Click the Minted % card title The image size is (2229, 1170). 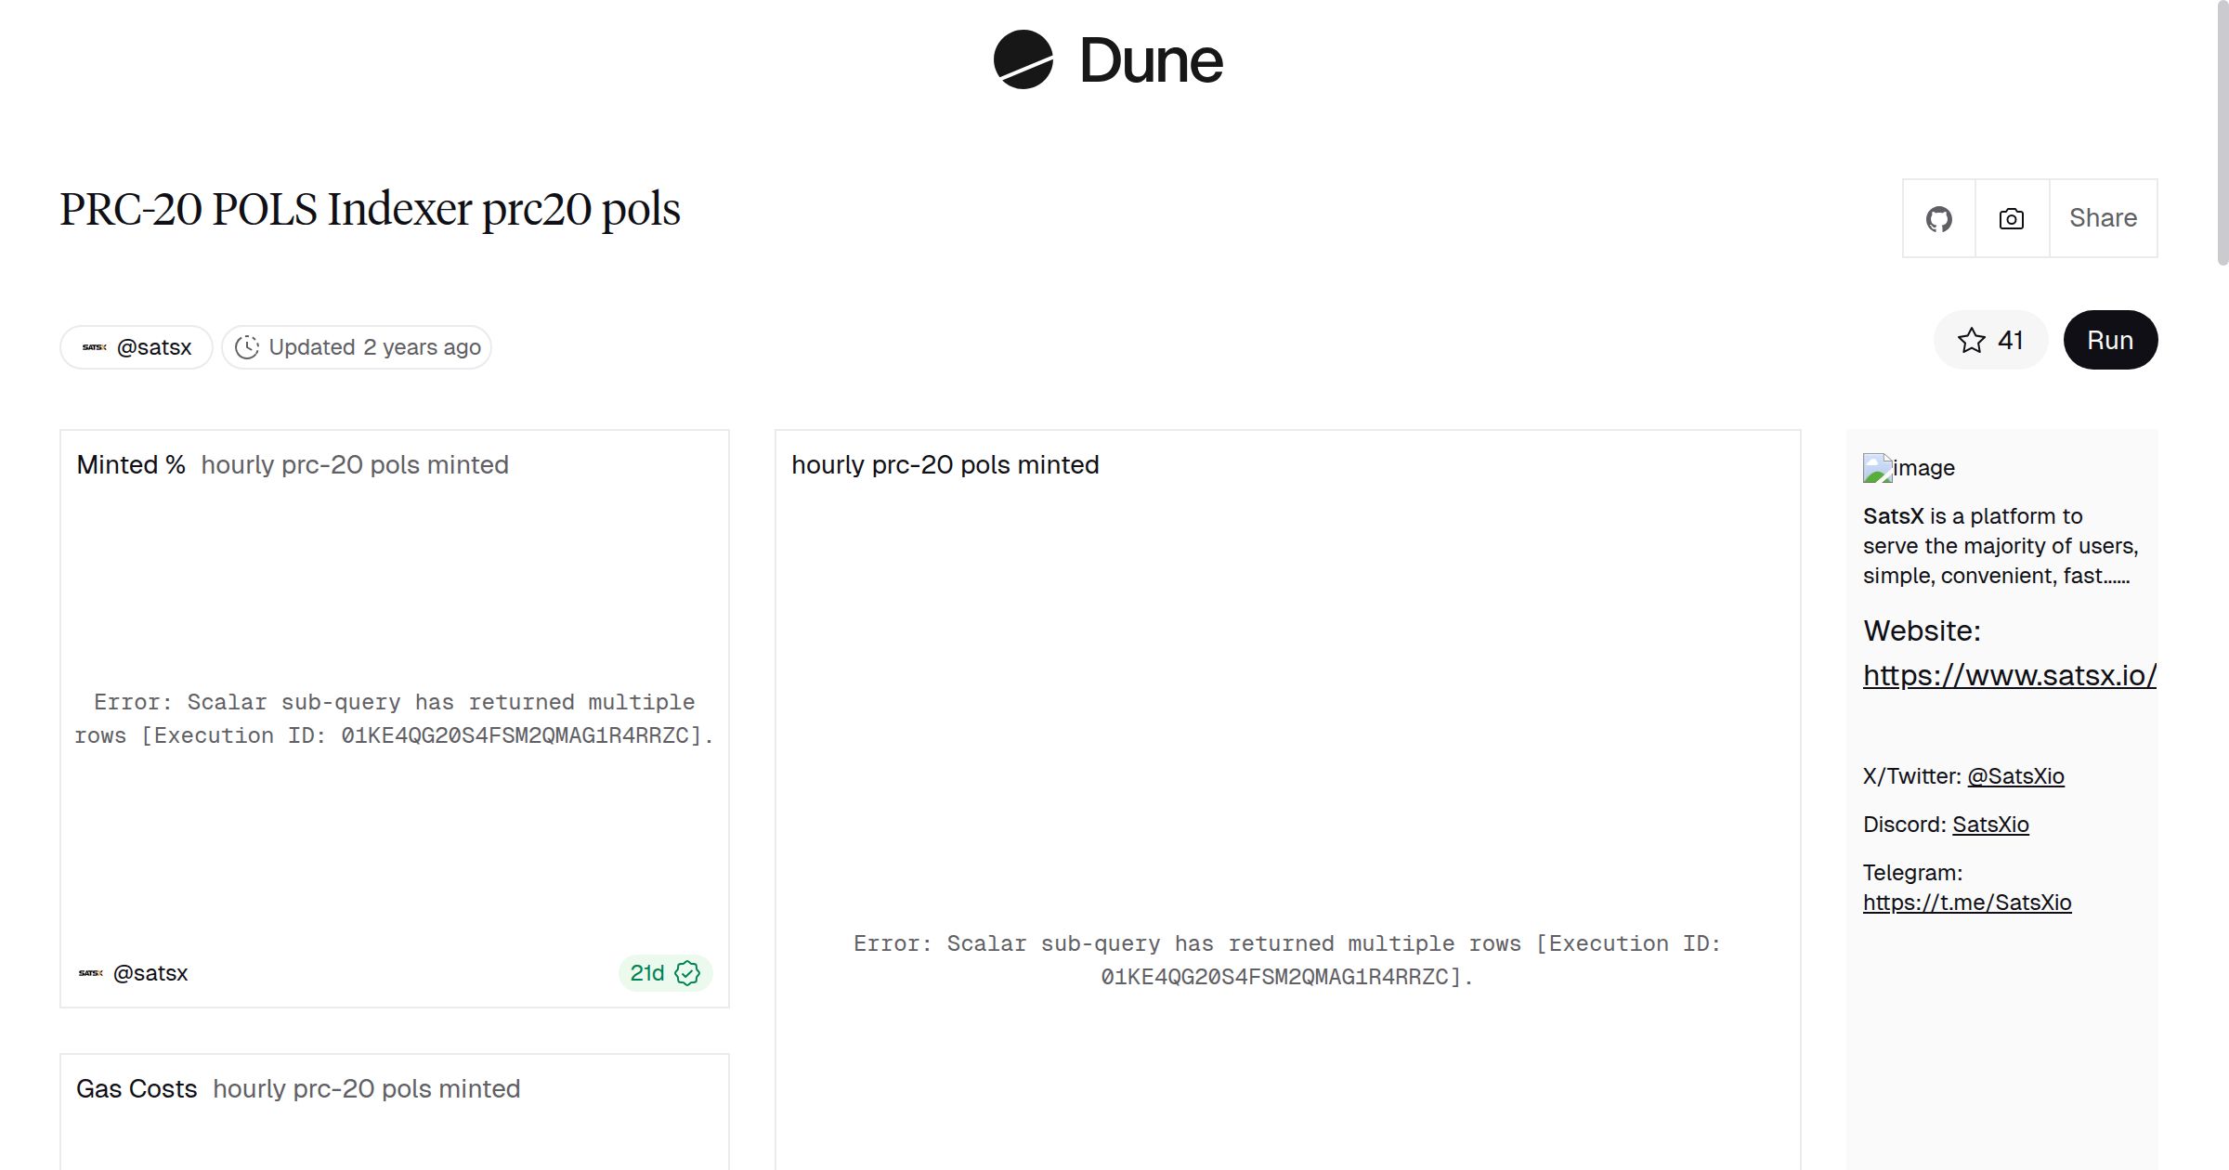point(131,465)
